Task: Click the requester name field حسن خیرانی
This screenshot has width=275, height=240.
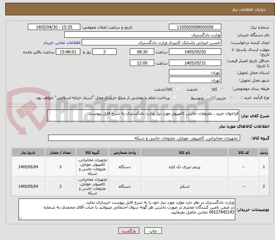Action: point(151,43)
